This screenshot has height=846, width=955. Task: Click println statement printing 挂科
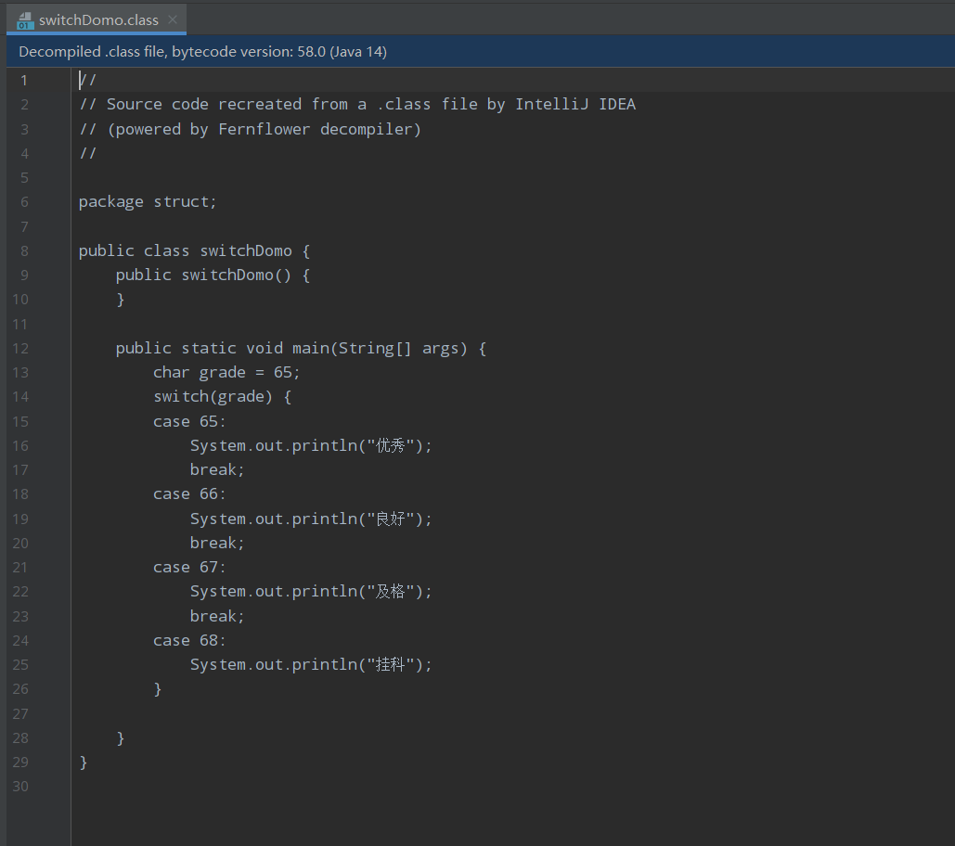pyautogui.click(x=311, y=664)
